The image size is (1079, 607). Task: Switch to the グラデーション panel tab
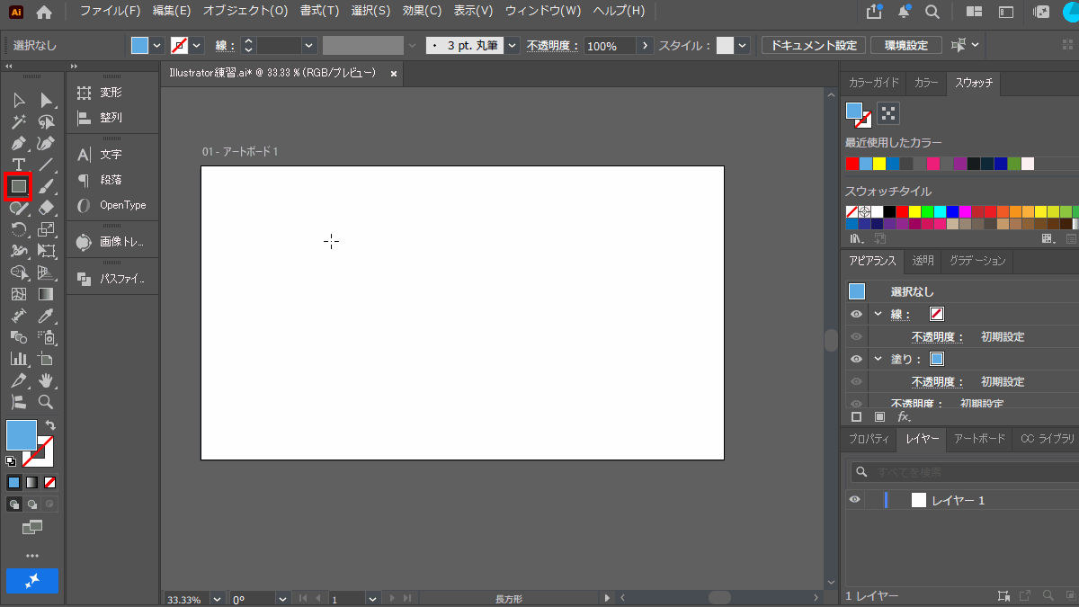coord(977,261)
